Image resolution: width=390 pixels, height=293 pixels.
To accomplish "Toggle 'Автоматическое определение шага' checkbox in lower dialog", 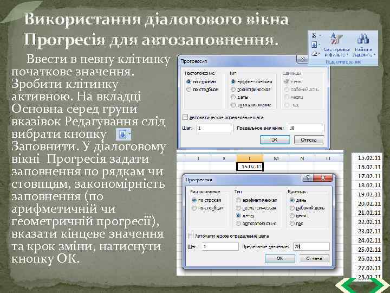I will (x=191, y=235).
